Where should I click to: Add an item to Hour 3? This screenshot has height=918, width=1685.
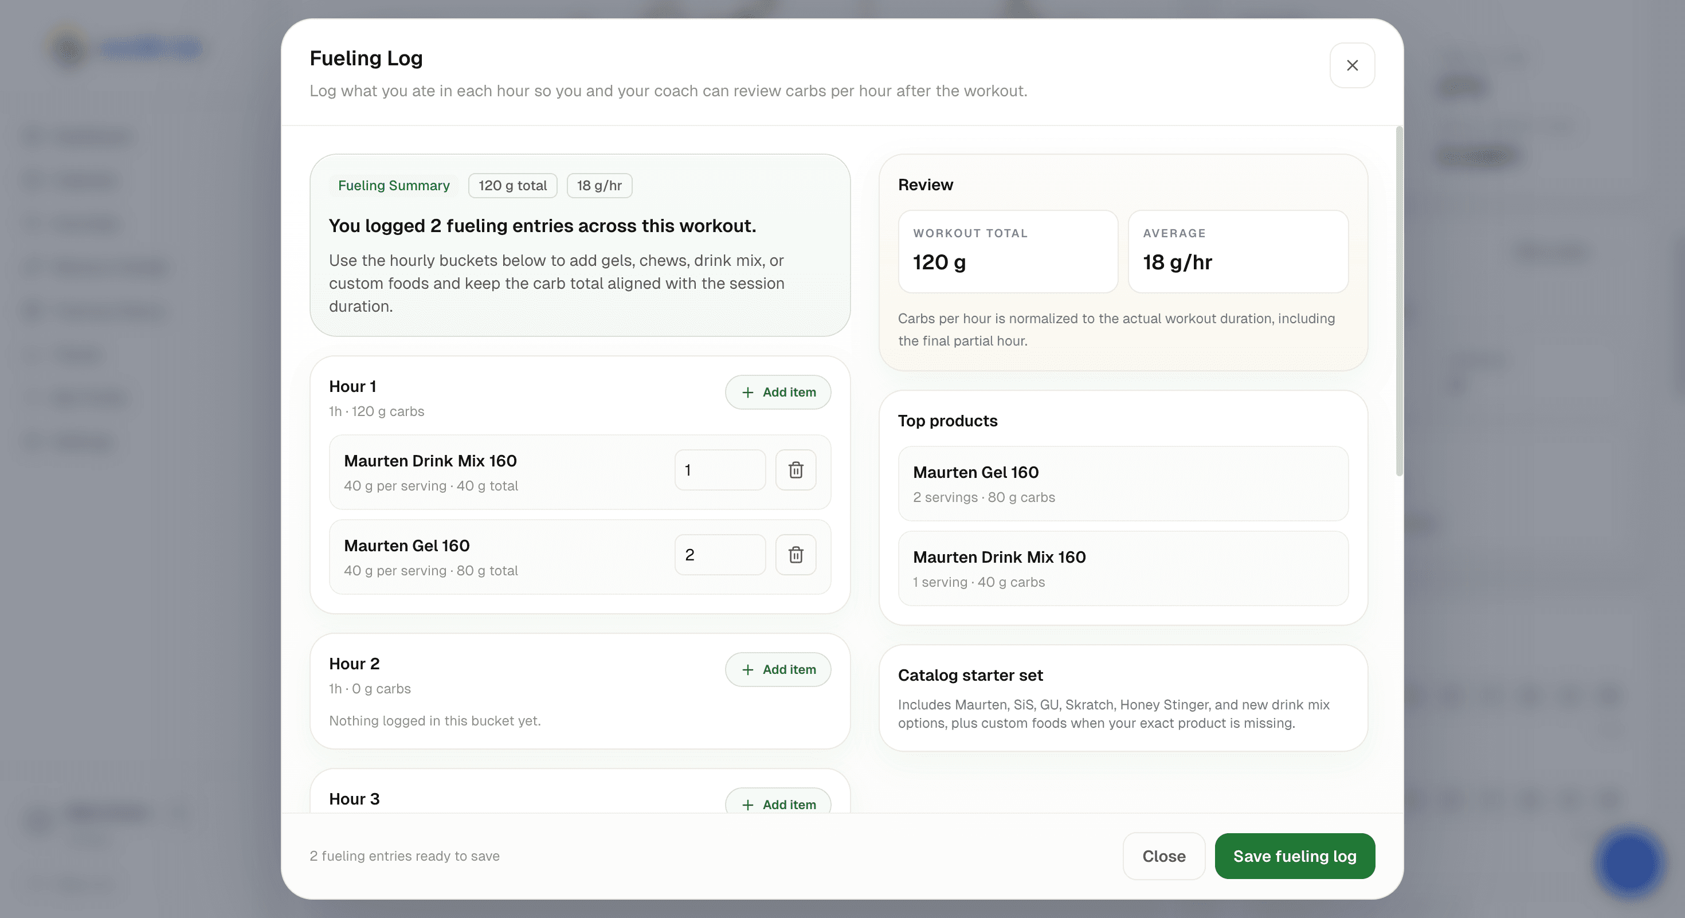pyautogui.click(x=778, y=803)
